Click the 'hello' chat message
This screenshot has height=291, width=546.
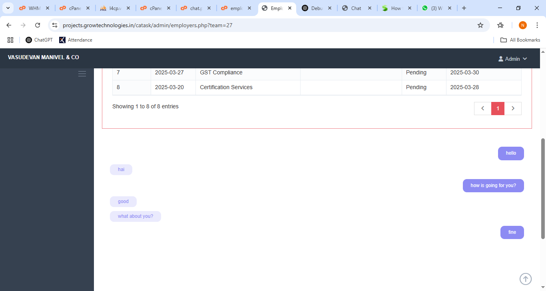[x=511, y=153]
